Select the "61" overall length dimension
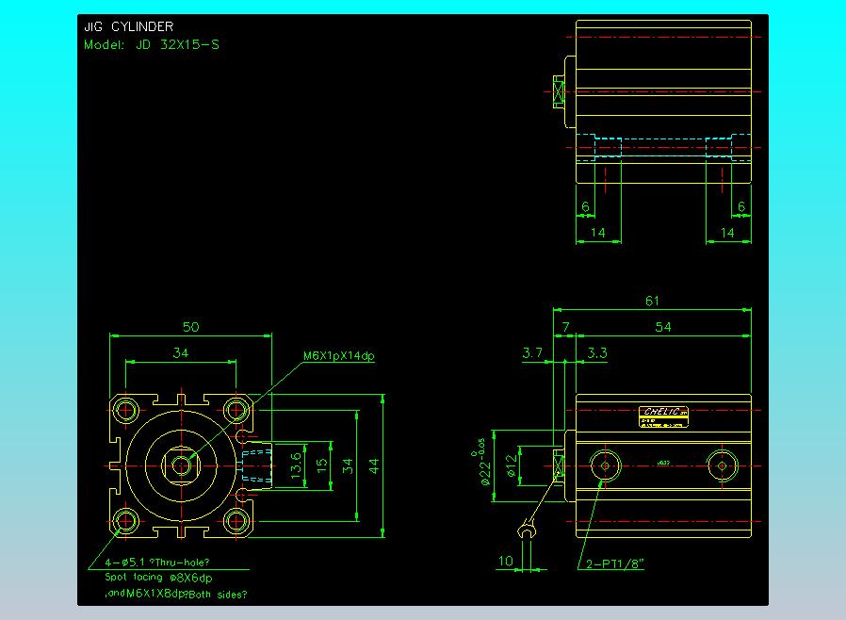 pos(652,301)
